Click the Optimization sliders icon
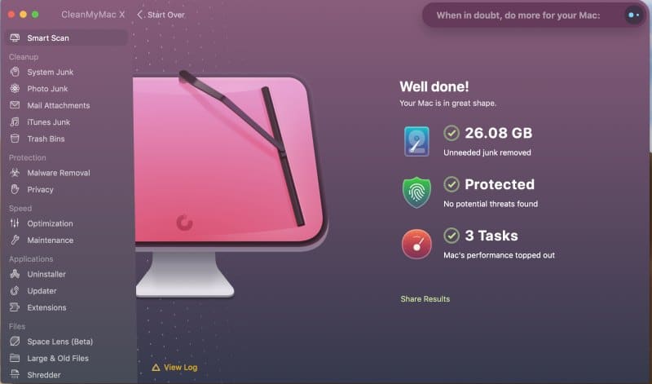Viewport: 652px width, 384px height. coord(15,223)
